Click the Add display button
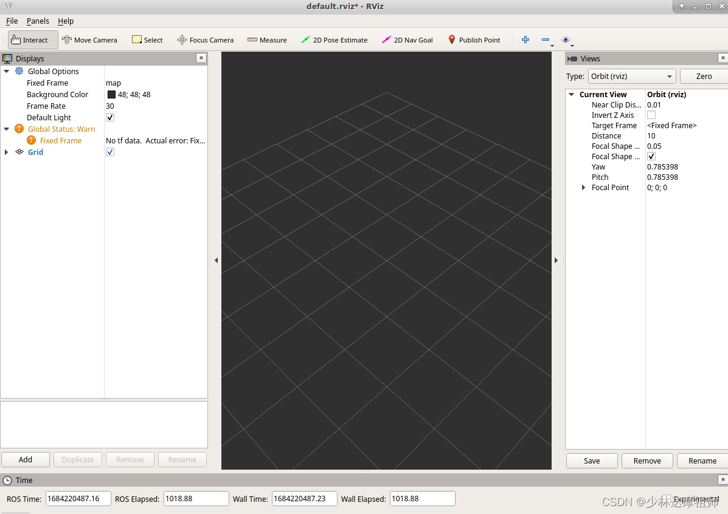This screenshot has width=728, height=514. coord(26,460)
